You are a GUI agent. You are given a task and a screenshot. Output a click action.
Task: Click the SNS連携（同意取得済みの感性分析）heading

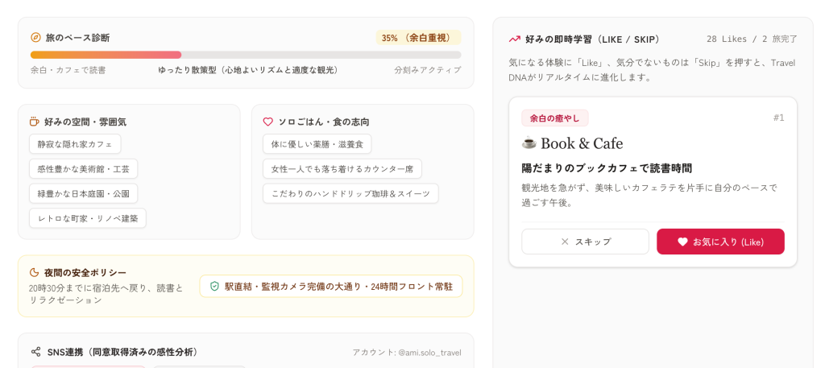(x=122, y=352)
